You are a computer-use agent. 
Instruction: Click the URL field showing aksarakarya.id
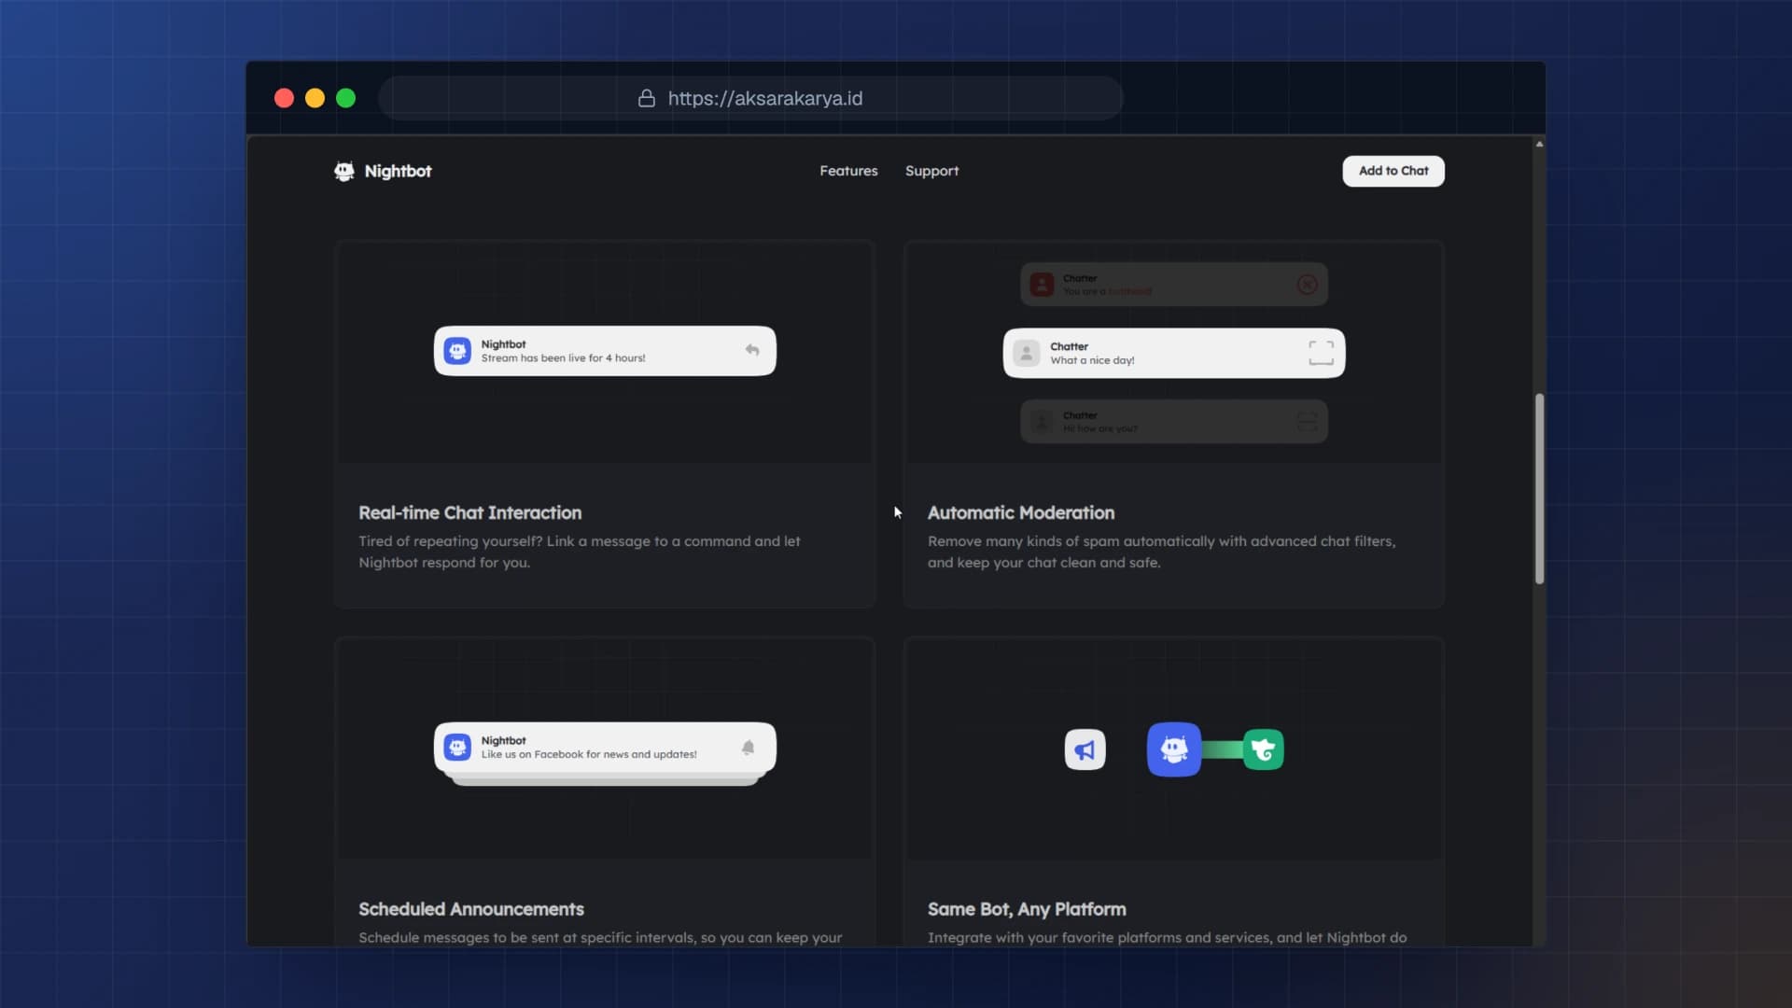pos(750,98)
